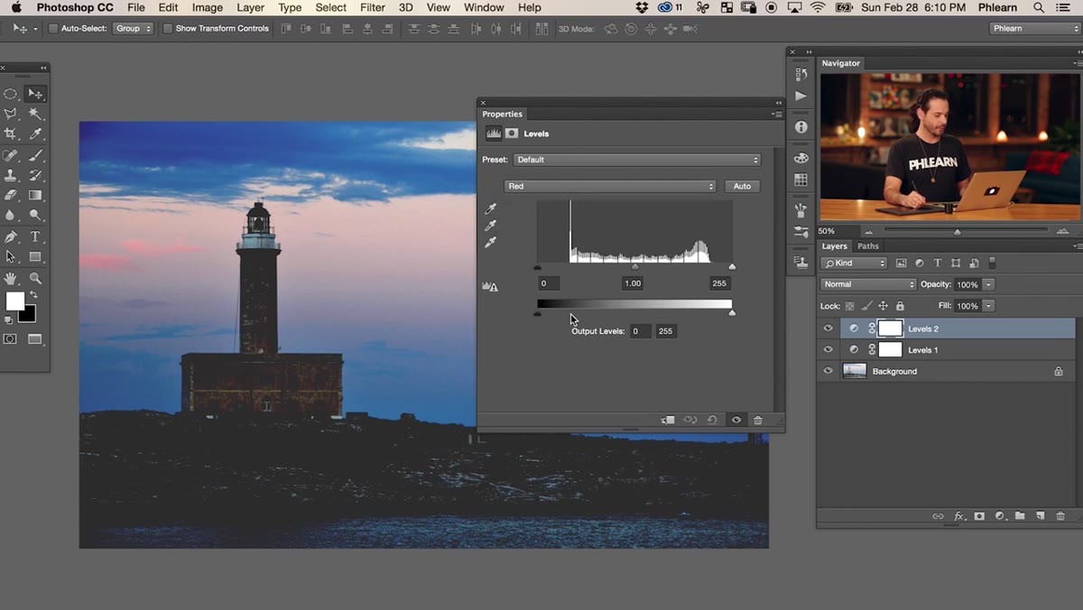Open the Normal blend mode dropdown
This screenshot has width=1083, height=610.
pos(868,284)
